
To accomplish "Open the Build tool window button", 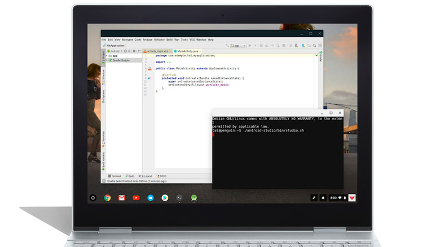I will pyautogui.click(x=130, y=176).
